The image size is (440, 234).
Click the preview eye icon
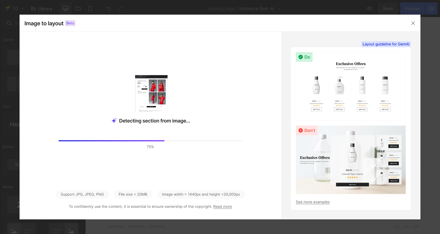click(369, 9)
